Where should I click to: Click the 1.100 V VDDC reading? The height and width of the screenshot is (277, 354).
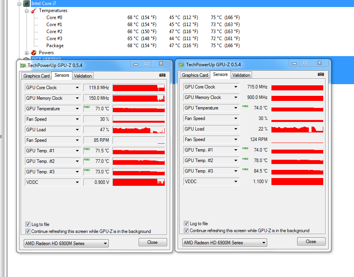pos(260,182)
